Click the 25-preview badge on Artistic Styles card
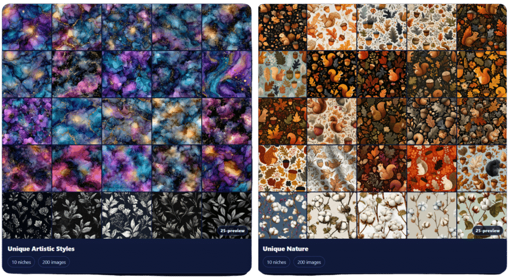 pos(231,231)
